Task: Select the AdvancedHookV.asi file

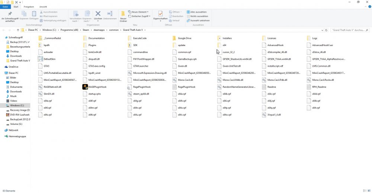Action: (x=320, y=45)
